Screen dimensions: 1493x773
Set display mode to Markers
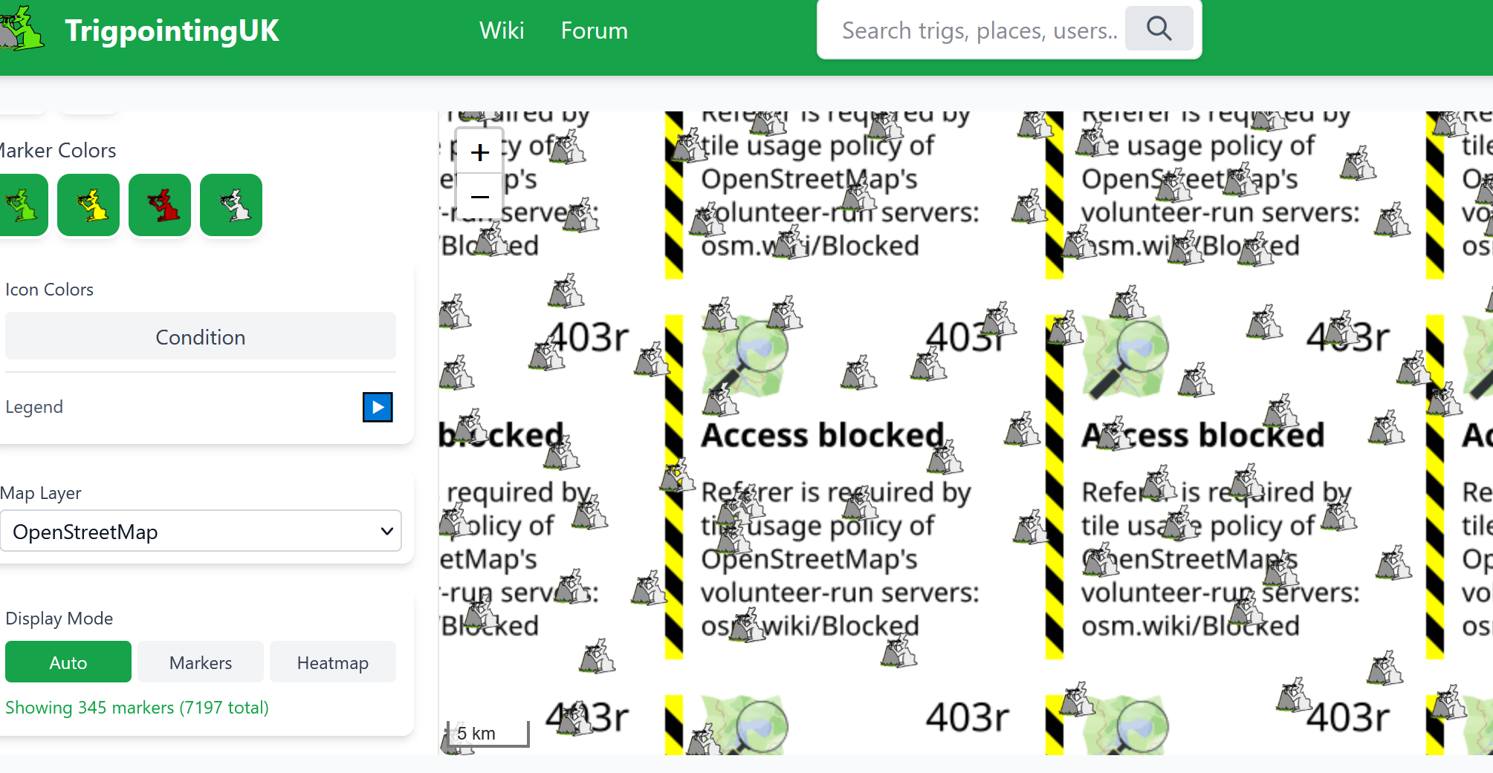pyautogui.click(x=201, y=662)
